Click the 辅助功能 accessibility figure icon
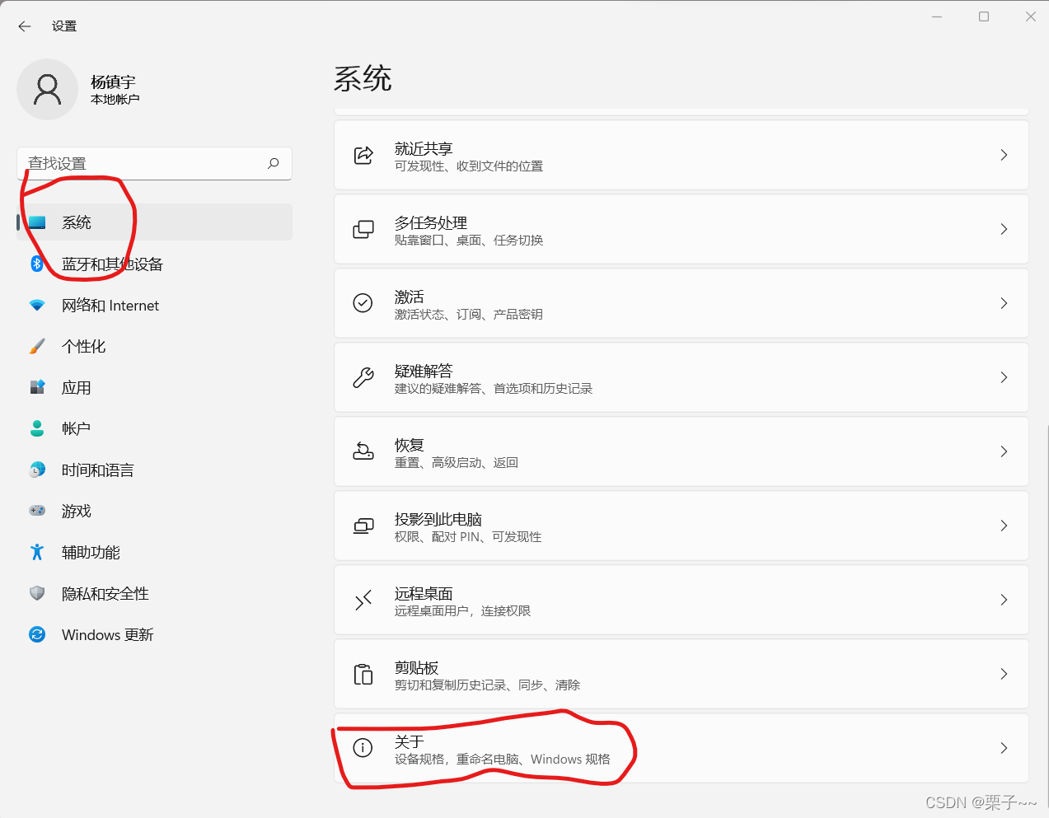 pos(37,552)
